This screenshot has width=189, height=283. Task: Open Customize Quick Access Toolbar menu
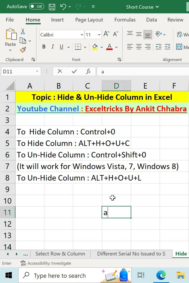93,7
